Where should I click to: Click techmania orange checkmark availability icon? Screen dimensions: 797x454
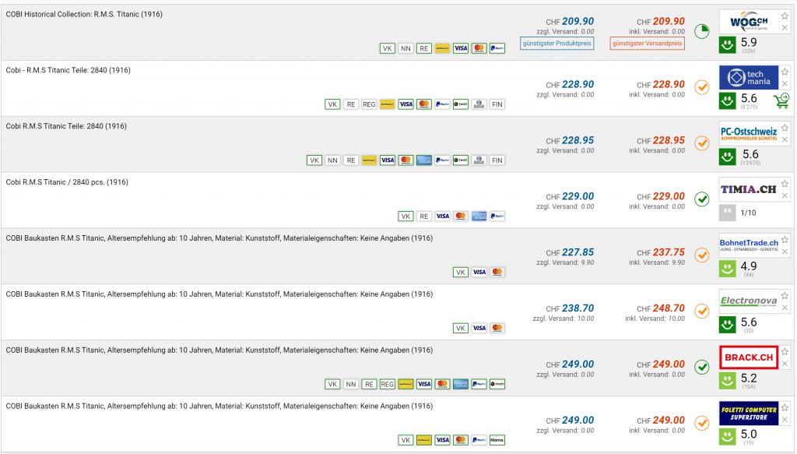click(x=702, y=87)
